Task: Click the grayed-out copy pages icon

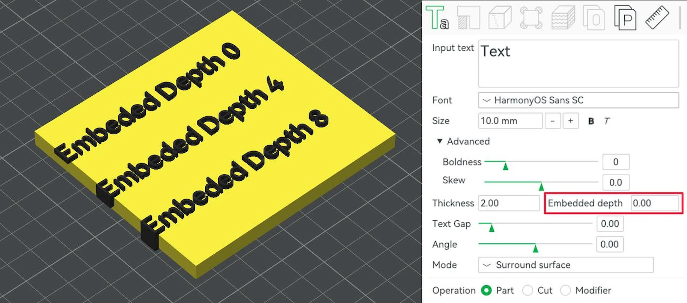Action: [x=594, y=18]
